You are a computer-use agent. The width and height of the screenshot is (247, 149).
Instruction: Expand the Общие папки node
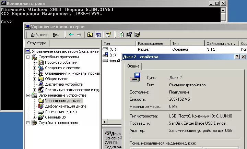tap(34, 79)
